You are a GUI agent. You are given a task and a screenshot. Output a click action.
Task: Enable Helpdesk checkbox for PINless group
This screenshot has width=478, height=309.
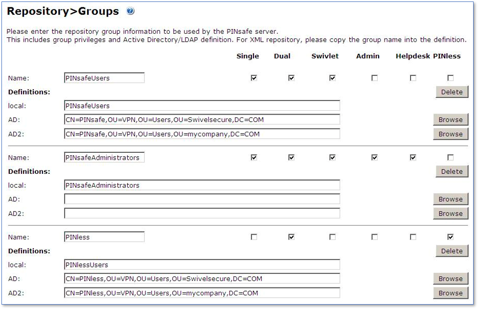tap(413, 237)
